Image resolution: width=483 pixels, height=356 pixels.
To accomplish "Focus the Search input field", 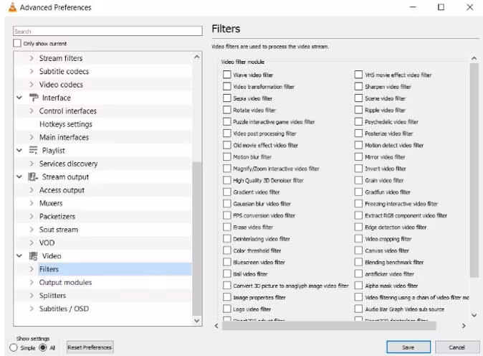I will coord(107,31).
